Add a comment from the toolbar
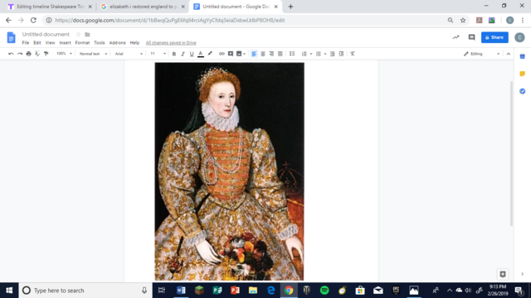Image resolution: width=531 pixels, height=298 pixels. 231,54
